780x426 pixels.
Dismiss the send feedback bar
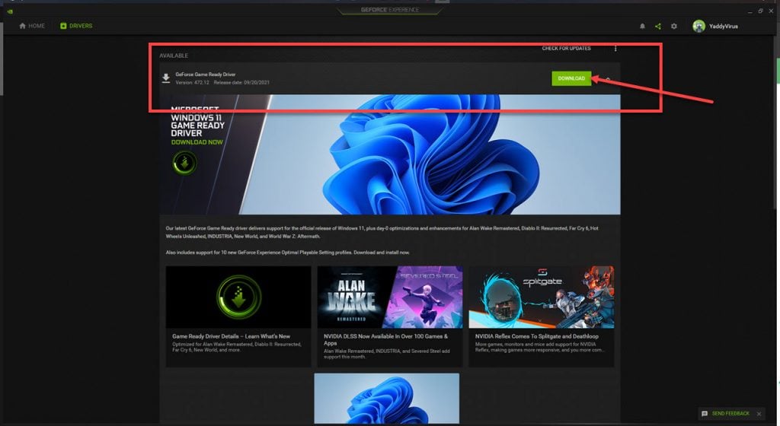(x=759, y=414)
